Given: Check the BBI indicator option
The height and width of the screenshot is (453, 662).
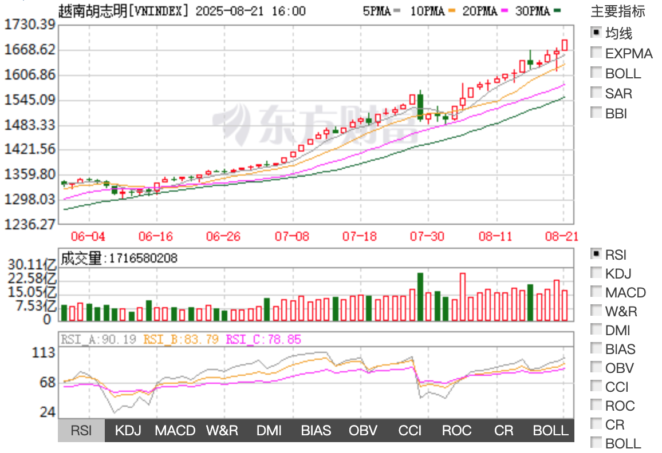Looking at the screenshot, I should [x=596, y=113].
